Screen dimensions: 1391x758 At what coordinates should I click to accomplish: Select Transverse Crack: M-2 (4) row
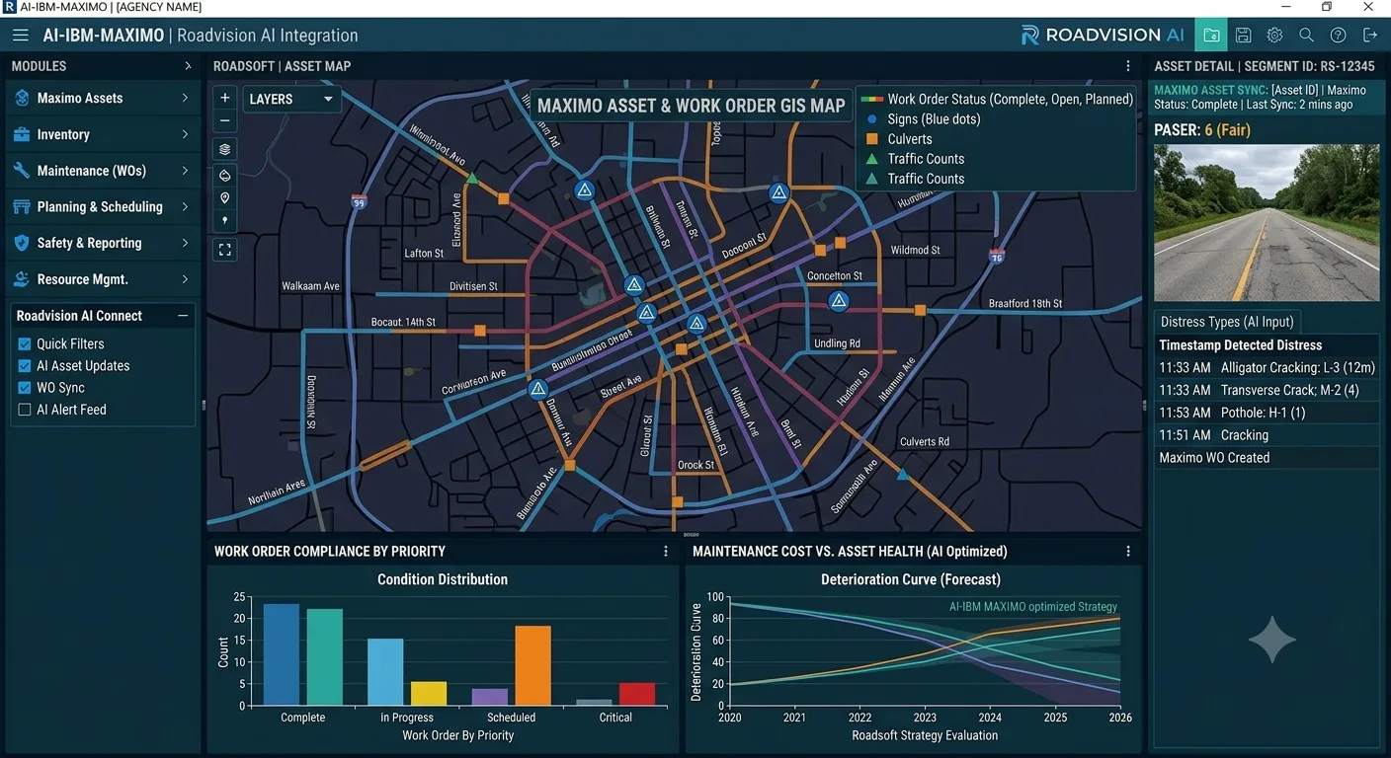[1268, 391]
